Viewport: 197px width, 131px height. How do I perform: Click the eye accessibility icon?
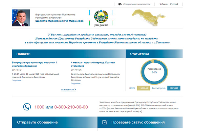coord(120,4)
